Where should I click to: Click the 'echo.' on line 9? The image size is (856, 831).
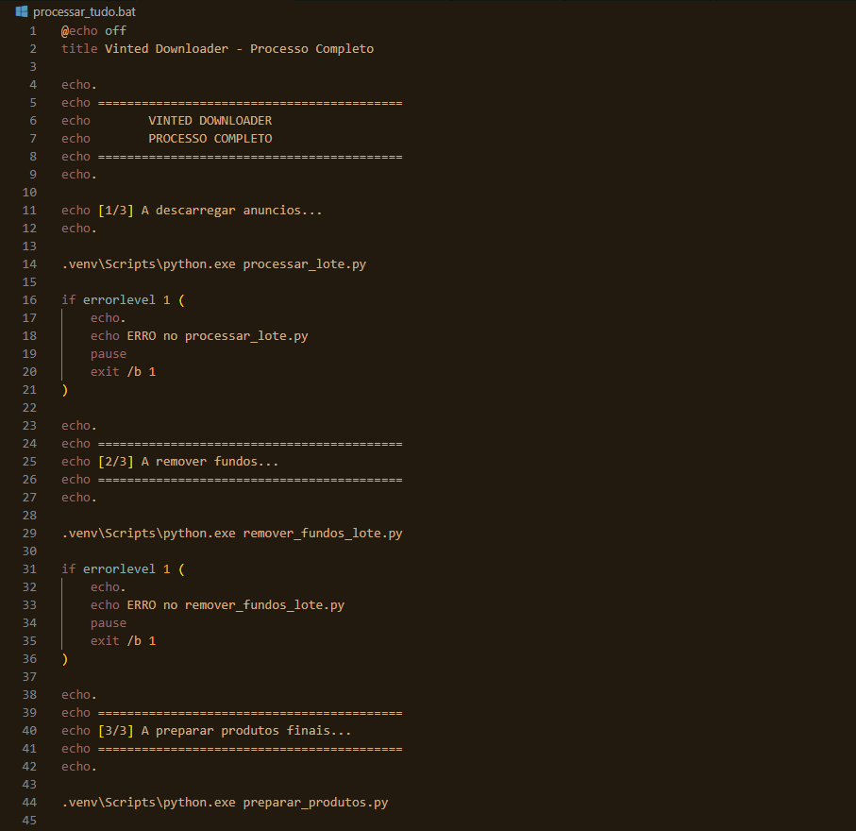click(79, 175)
